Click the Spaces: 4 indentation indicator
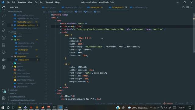Image resolution: width=195 pixels, height=110 pixels. click(111, 103)
